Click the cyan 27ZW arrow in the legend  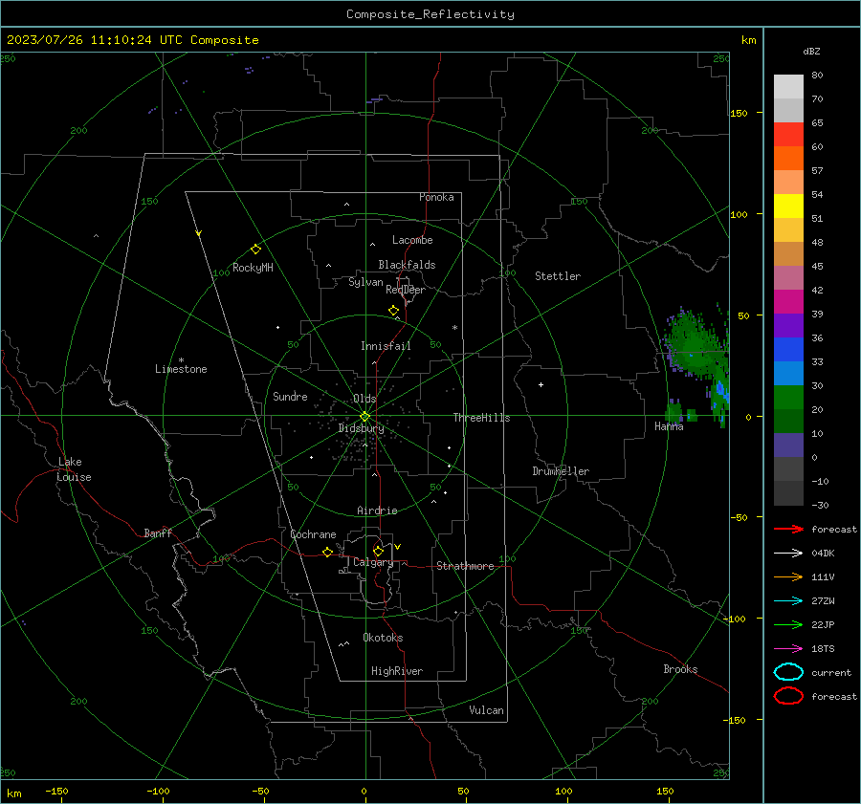tap(788, 601)
